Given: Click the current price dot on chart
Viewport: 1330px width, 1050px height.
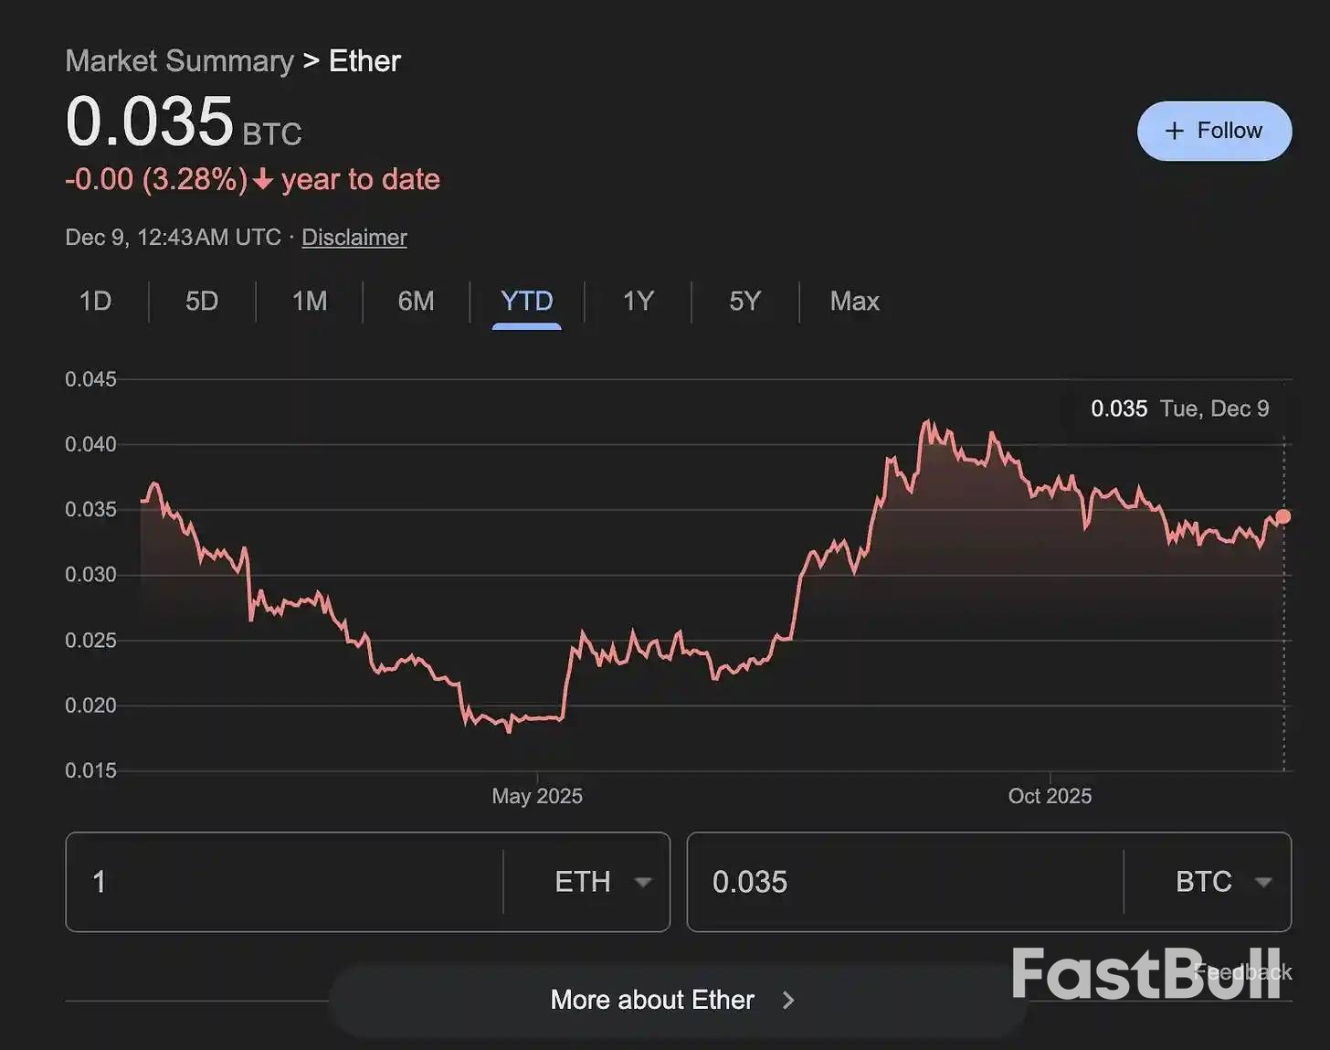Looking at the screenshot, I should tap(1283, 516).
